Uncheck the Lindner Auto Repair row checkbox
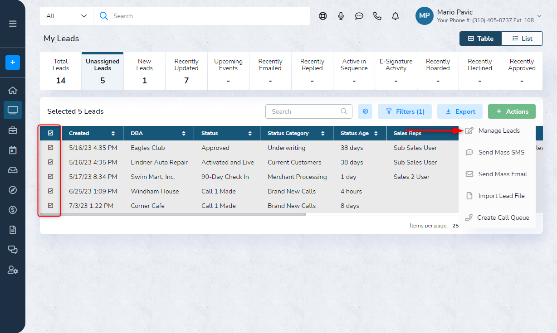This screenshot has width=557, height=333. click(x=50, y=162)
